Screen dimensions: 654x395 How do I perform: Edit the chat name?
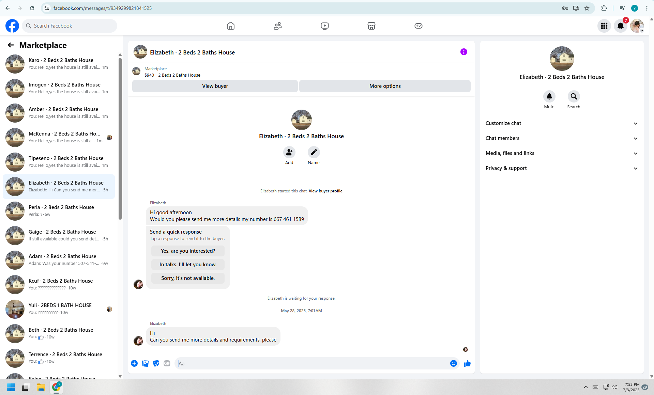point(314,152)
